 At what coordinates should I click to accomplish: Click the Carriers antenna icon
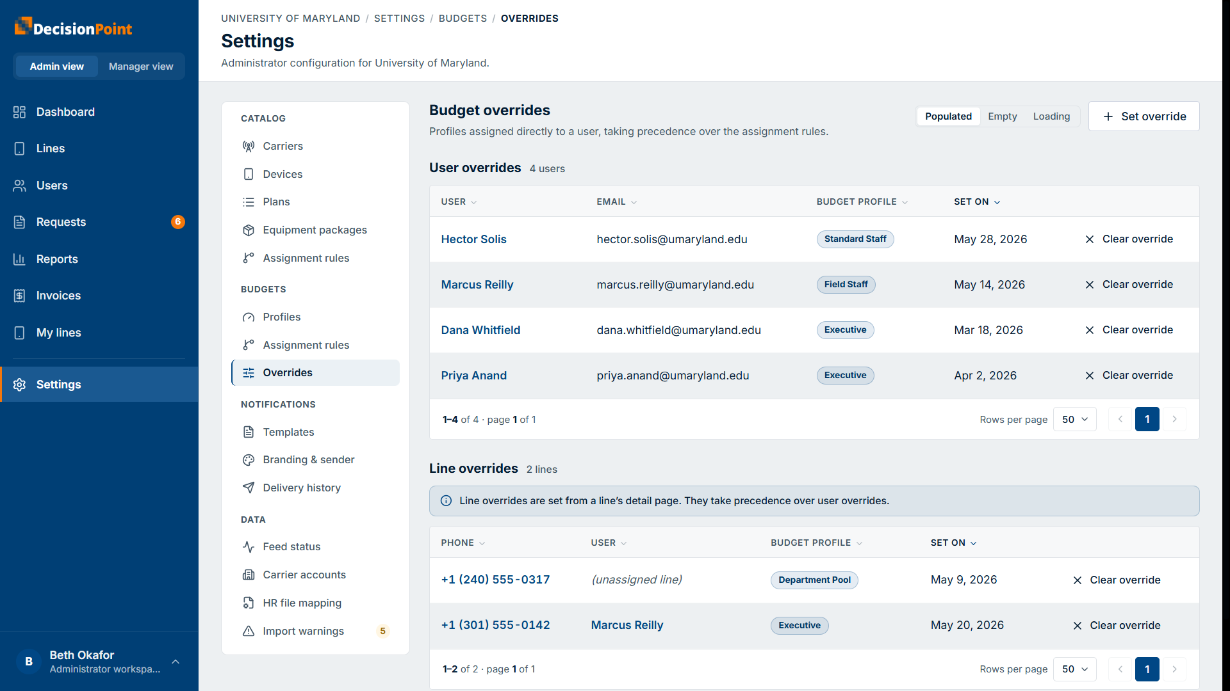(x=249, y=146)
